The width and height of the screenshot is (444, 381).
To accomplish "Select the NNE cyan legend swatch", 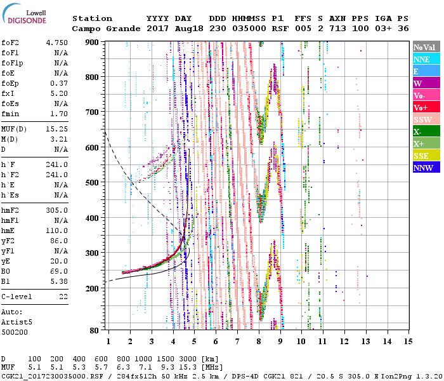I will tap(426, 59).
